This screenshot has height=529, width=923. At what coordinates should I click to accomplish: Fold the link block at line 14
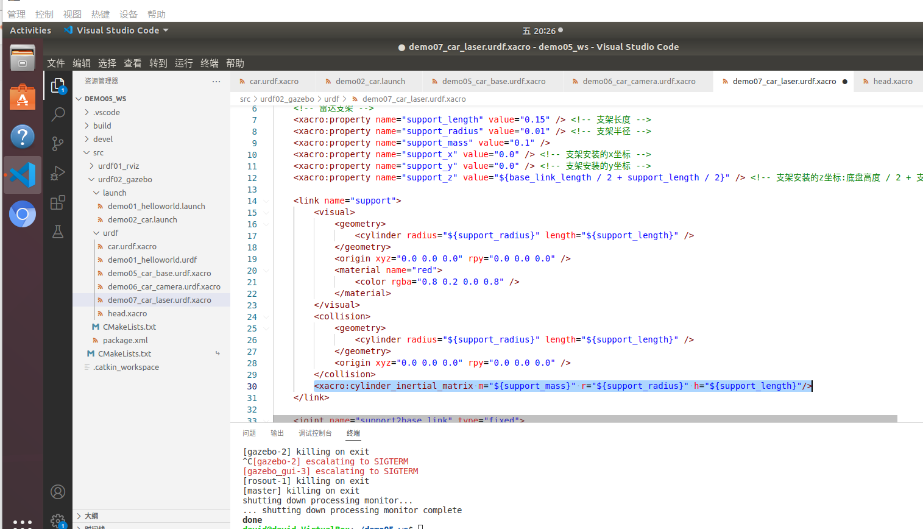(266, 201)
